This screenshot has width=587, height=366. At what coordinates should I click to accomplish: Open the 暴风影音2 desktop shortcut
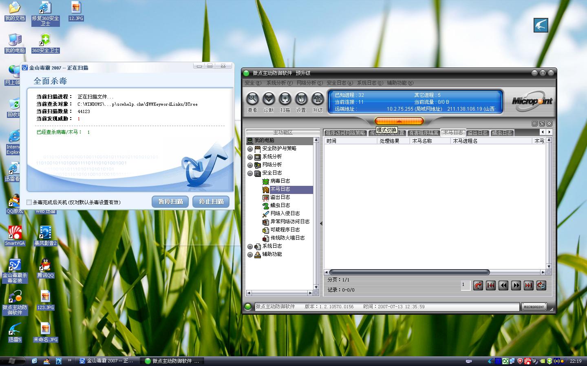[45, 236]
